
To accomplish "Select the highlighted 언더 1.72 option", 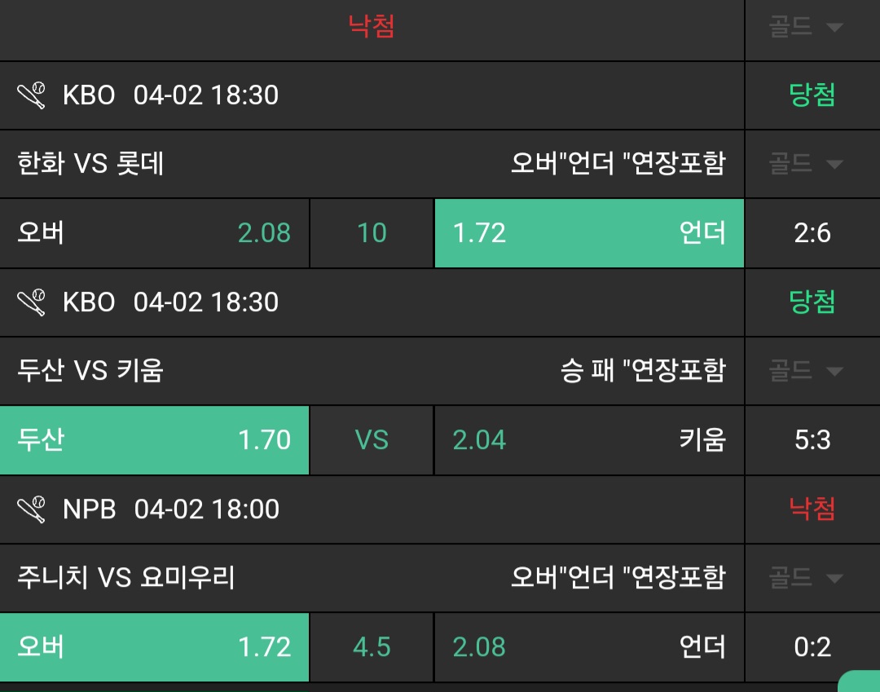I will tap(588, 233).
